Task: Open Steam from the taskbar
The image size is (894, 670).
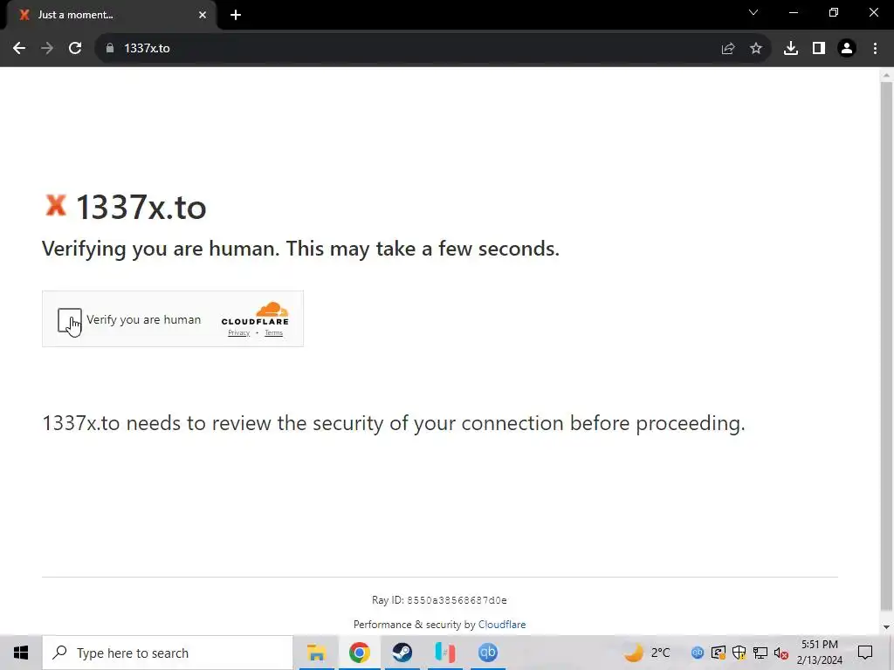Action: coord(402,653)
